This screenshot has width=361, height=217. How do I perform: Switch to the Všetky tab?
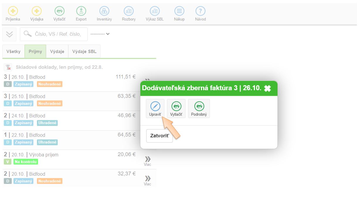click(13, 52)
